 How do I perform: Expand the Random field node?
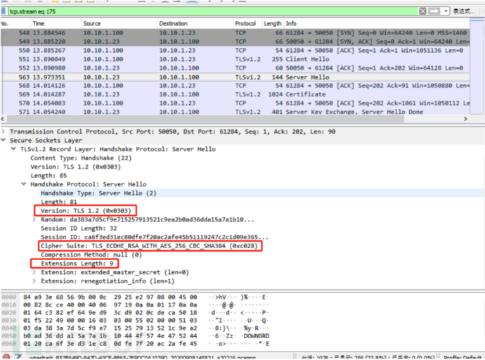click(x=34, y=219)
